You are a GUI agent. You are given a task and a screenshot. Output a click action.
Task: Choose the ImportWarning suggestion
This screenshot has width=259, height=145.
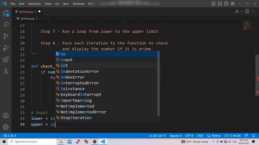(x=106, y=100)
